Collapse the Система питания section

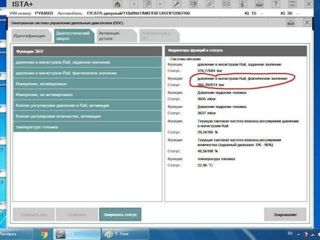[184, 59]
